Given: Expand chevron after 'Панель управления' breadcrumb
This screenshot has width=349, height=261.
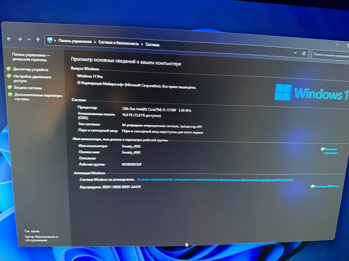Looking at the screenshot, I should (x=95, y=42).
